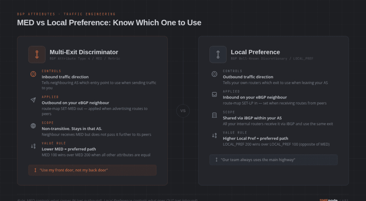
Task: Click 'Inbound on your eBGP neighbour' text
Action: click(x=254, y=97)
